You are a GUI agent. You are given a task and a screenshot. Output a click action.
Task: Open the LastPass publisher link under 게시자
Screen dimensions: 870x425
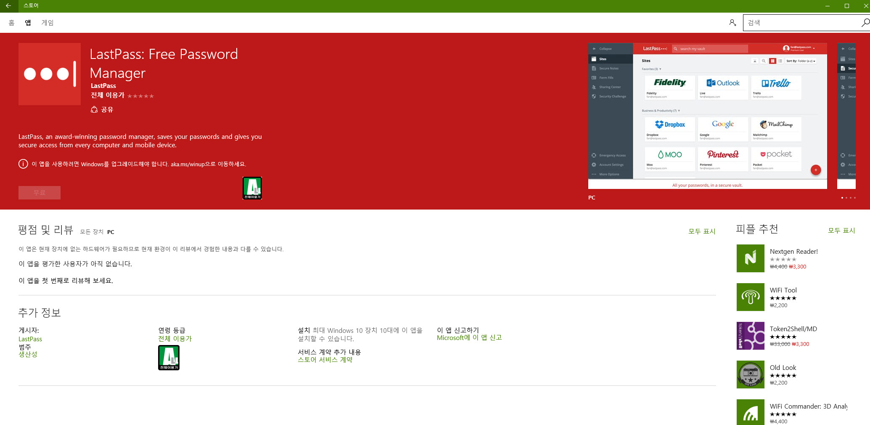point(30,339)
